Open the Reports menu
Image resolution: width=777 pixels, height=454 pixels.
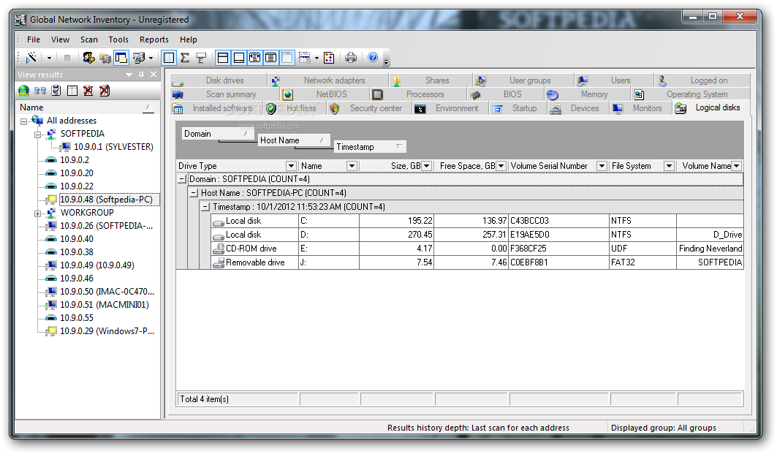point(154,39)
